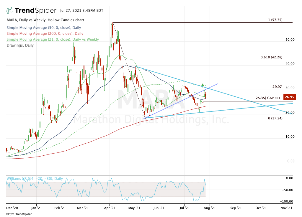Click the 25.35 GAP FILL annotation
Screen dimensions: 302x217
[x=267, y=98]
